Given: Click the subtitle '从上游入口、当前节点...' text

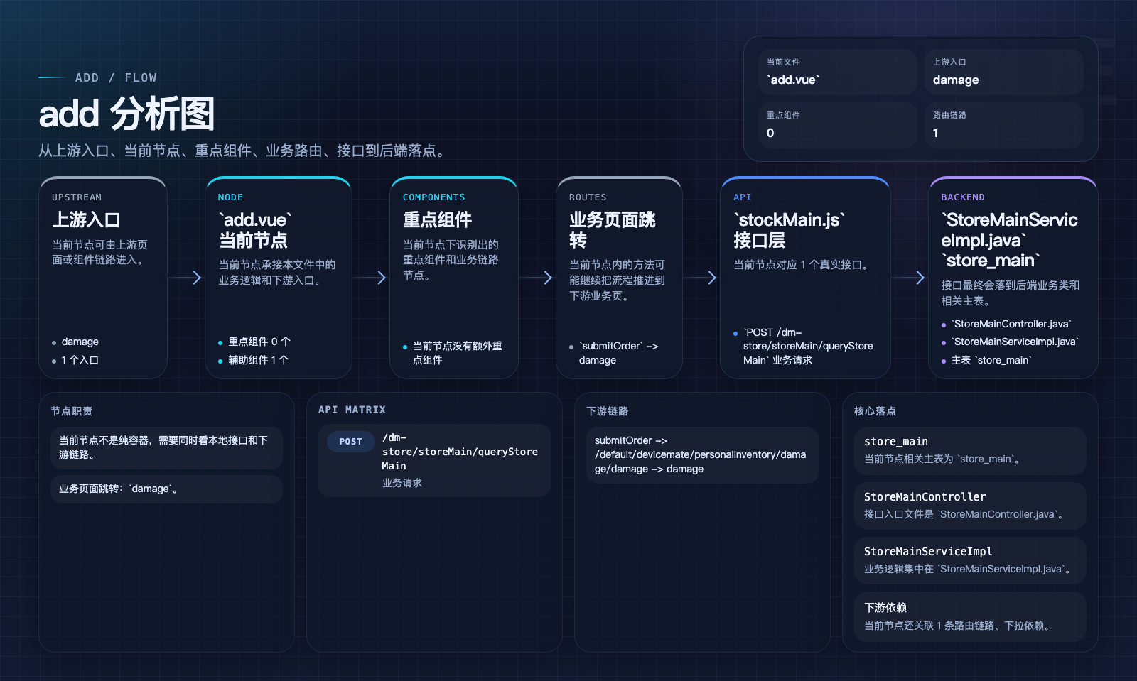Looking at the screenshot, I should [x=244, y=151].
